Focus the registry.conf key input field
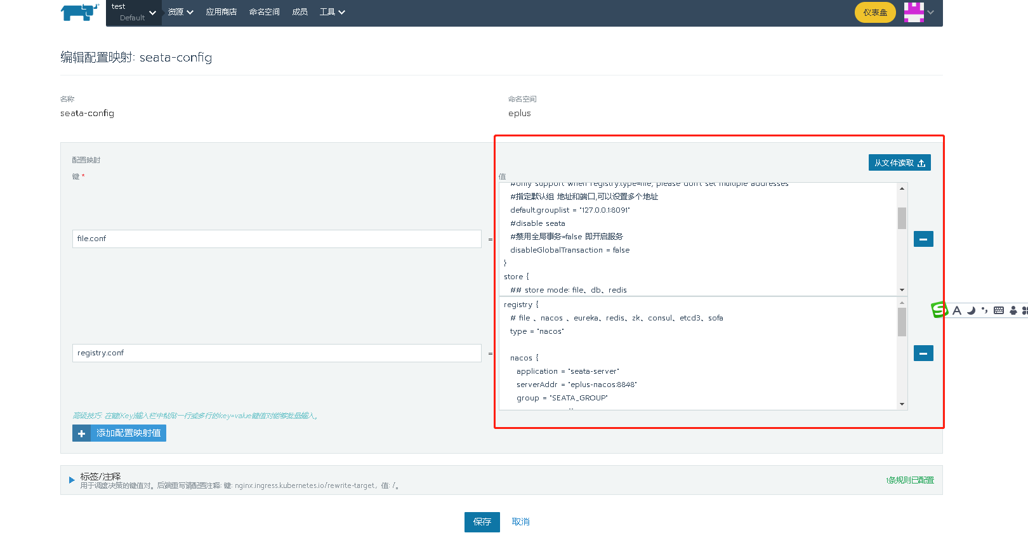Screen dimensions: 1028x540 point(277,353)
